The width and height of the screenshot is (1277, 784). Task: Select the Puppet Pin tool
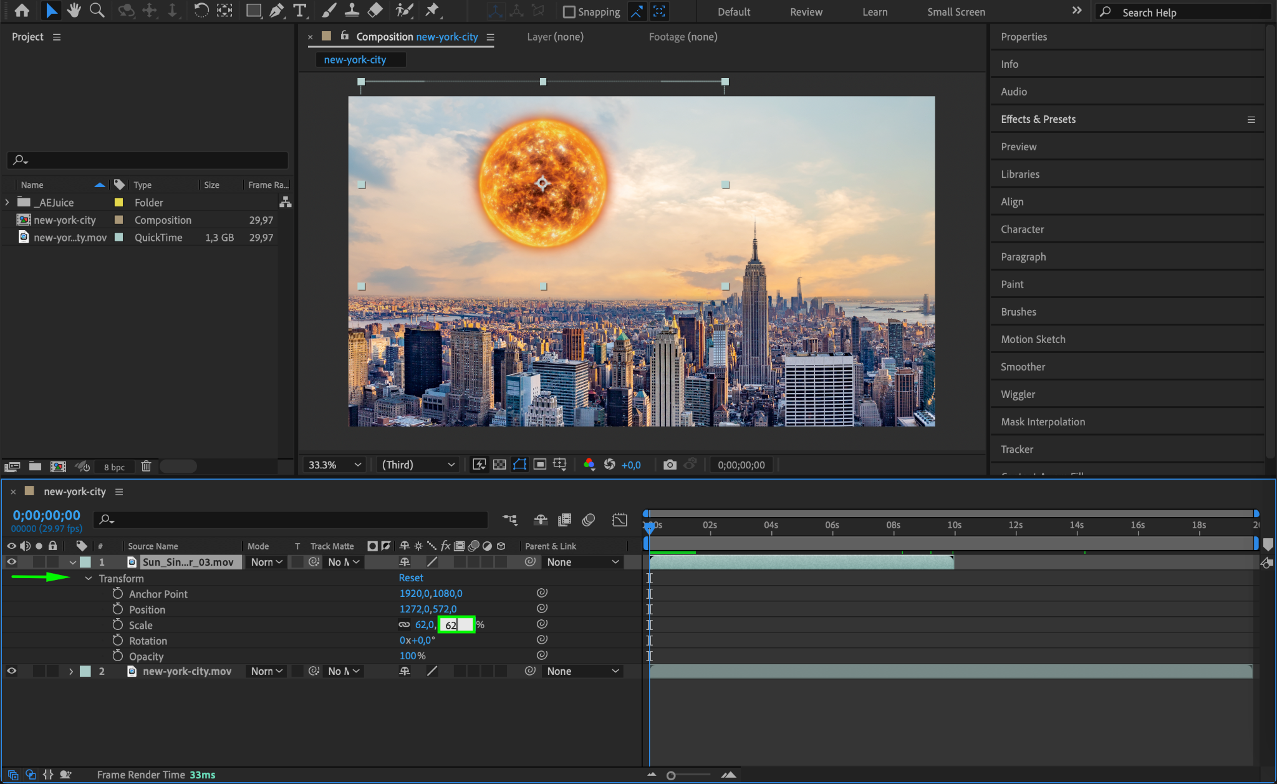pos(431,11)
